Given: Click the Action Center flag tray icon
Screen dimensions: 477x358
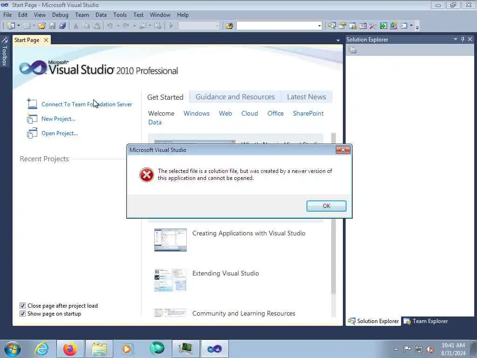Looking at the screenshot, I should (407, 349).
